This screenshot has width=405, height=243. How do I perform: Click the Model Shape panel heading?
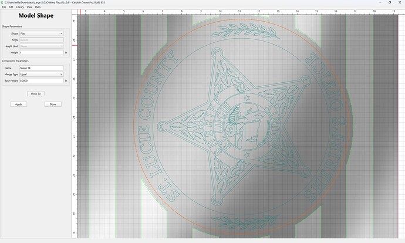tap(36, 15)
